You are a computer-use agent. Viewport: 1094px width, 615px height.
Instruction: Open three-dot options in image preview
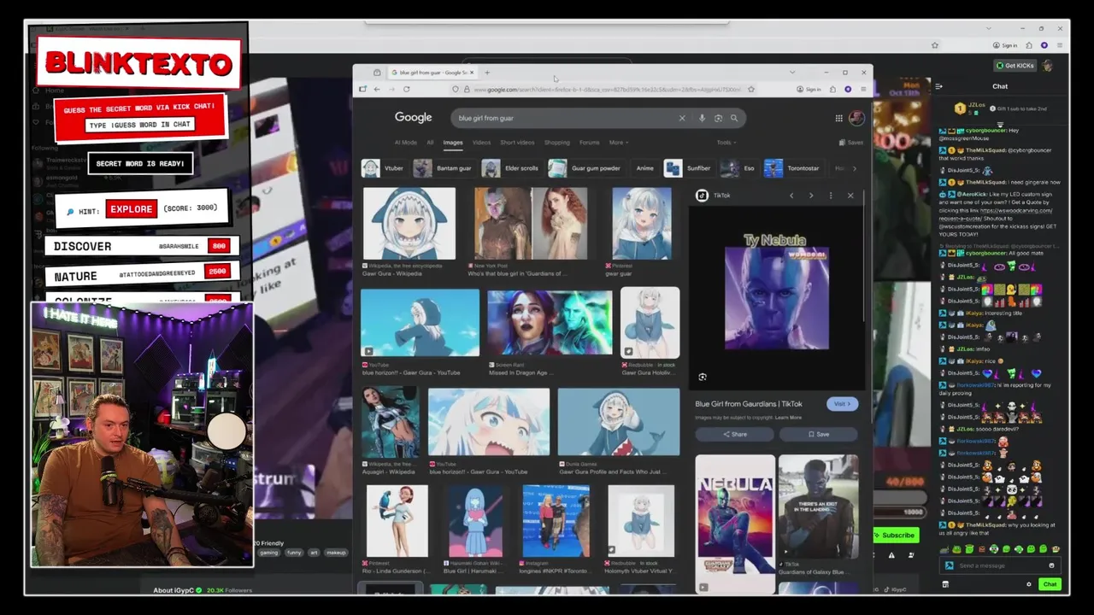pos(830,196)
